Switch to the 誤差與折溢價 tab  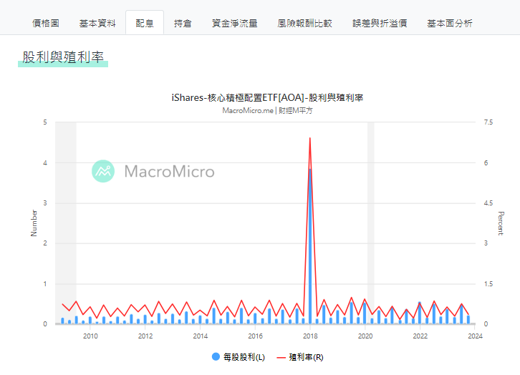point(380,23)
